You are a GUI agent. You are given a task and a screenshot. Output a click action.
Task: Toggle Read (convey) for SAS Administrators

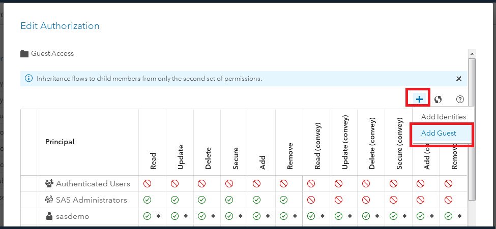tap(311, 200)
